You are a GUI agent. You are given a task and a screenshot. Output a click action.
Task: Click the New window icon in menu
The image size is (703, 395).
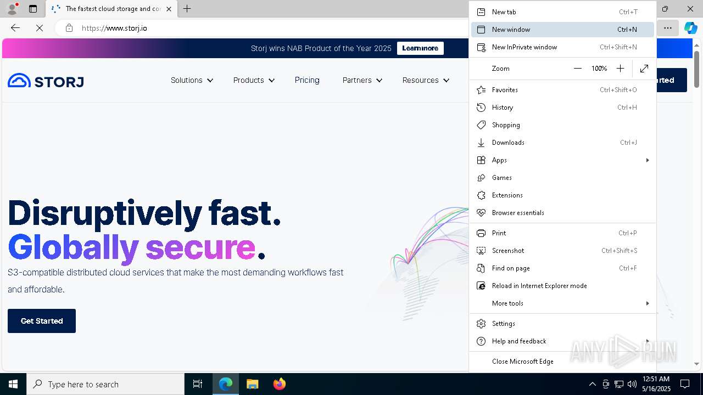(x=481, y=30)
